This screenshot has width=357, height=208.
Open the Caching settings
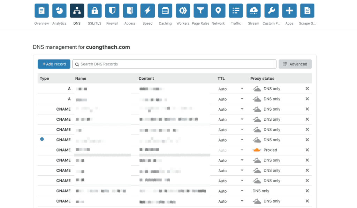pos(165,10)
